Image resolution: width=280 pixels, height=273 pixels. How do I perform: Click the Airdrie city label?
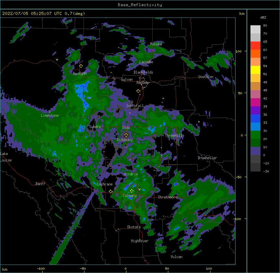click(x=131, y=174)
